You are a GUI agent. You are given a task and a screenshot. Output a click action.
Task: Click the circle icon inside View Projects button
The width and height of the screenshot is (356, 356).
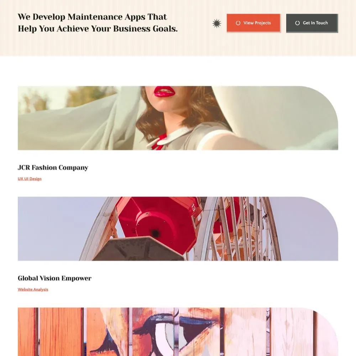pyautogui.click(x=238, y=23)
